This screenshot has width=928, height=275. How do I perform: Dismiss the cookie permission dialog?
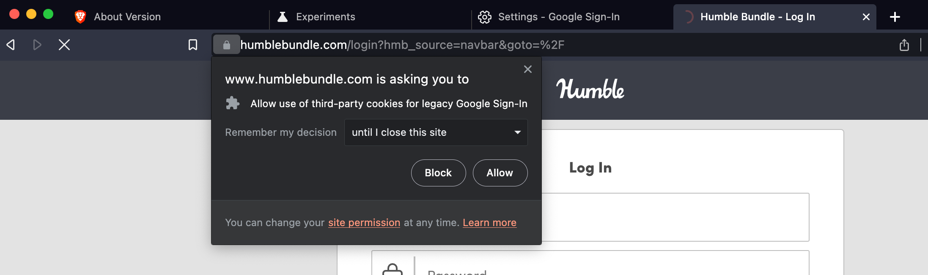coord(527,69)
